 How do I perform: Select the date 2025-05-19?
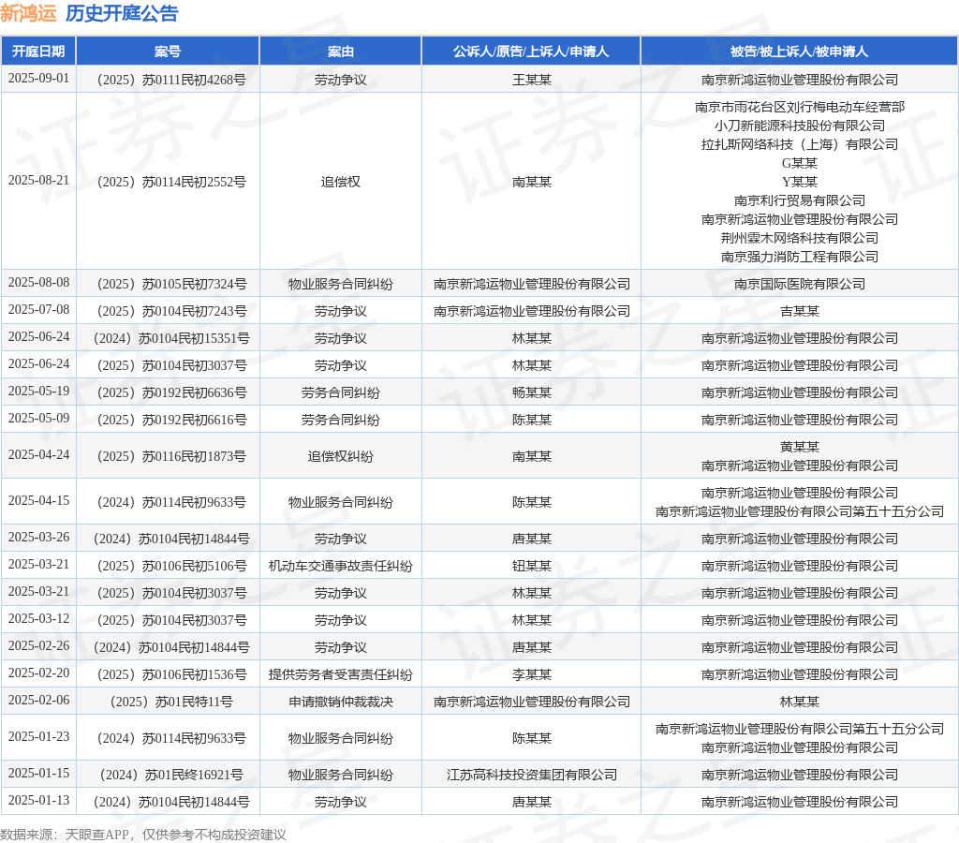pyautogui.click(x=38, y=391)
